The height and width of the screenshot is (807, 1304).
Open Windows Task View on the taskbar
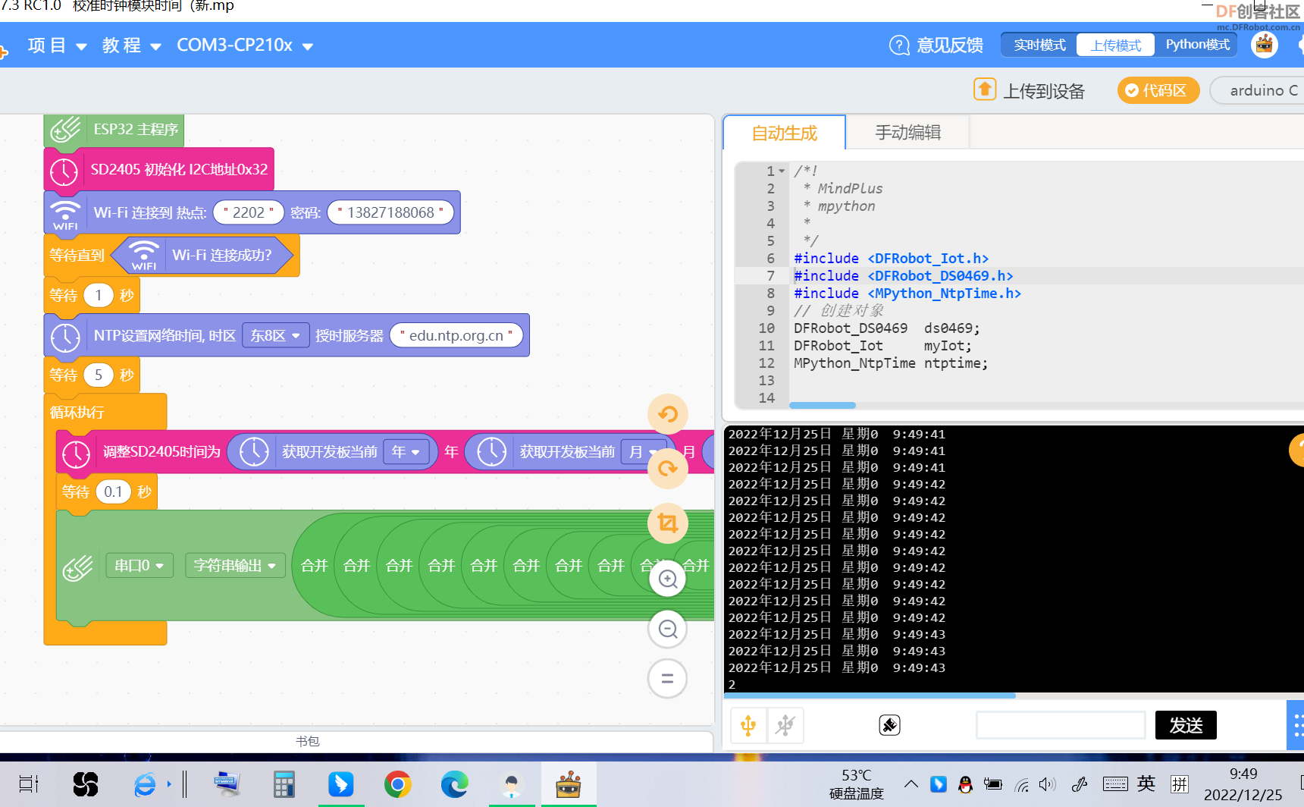tap(29, 784)
